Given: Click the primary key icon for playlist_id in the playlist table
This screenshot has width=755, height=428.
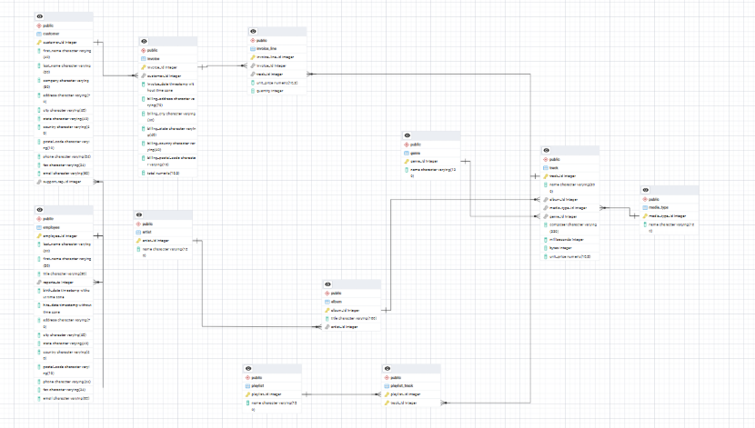Looking at the screenshot, I should pos(247,394).
